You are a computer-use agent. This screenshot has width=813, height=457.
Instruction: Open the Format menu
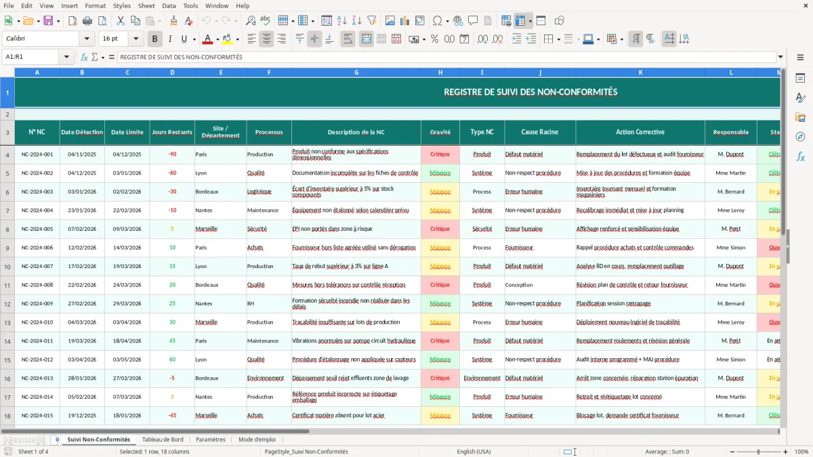click(95, 5)
